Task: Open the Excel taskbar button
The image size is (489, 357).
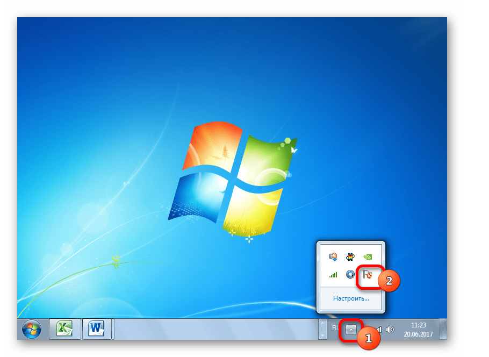Action: point(65,329)
